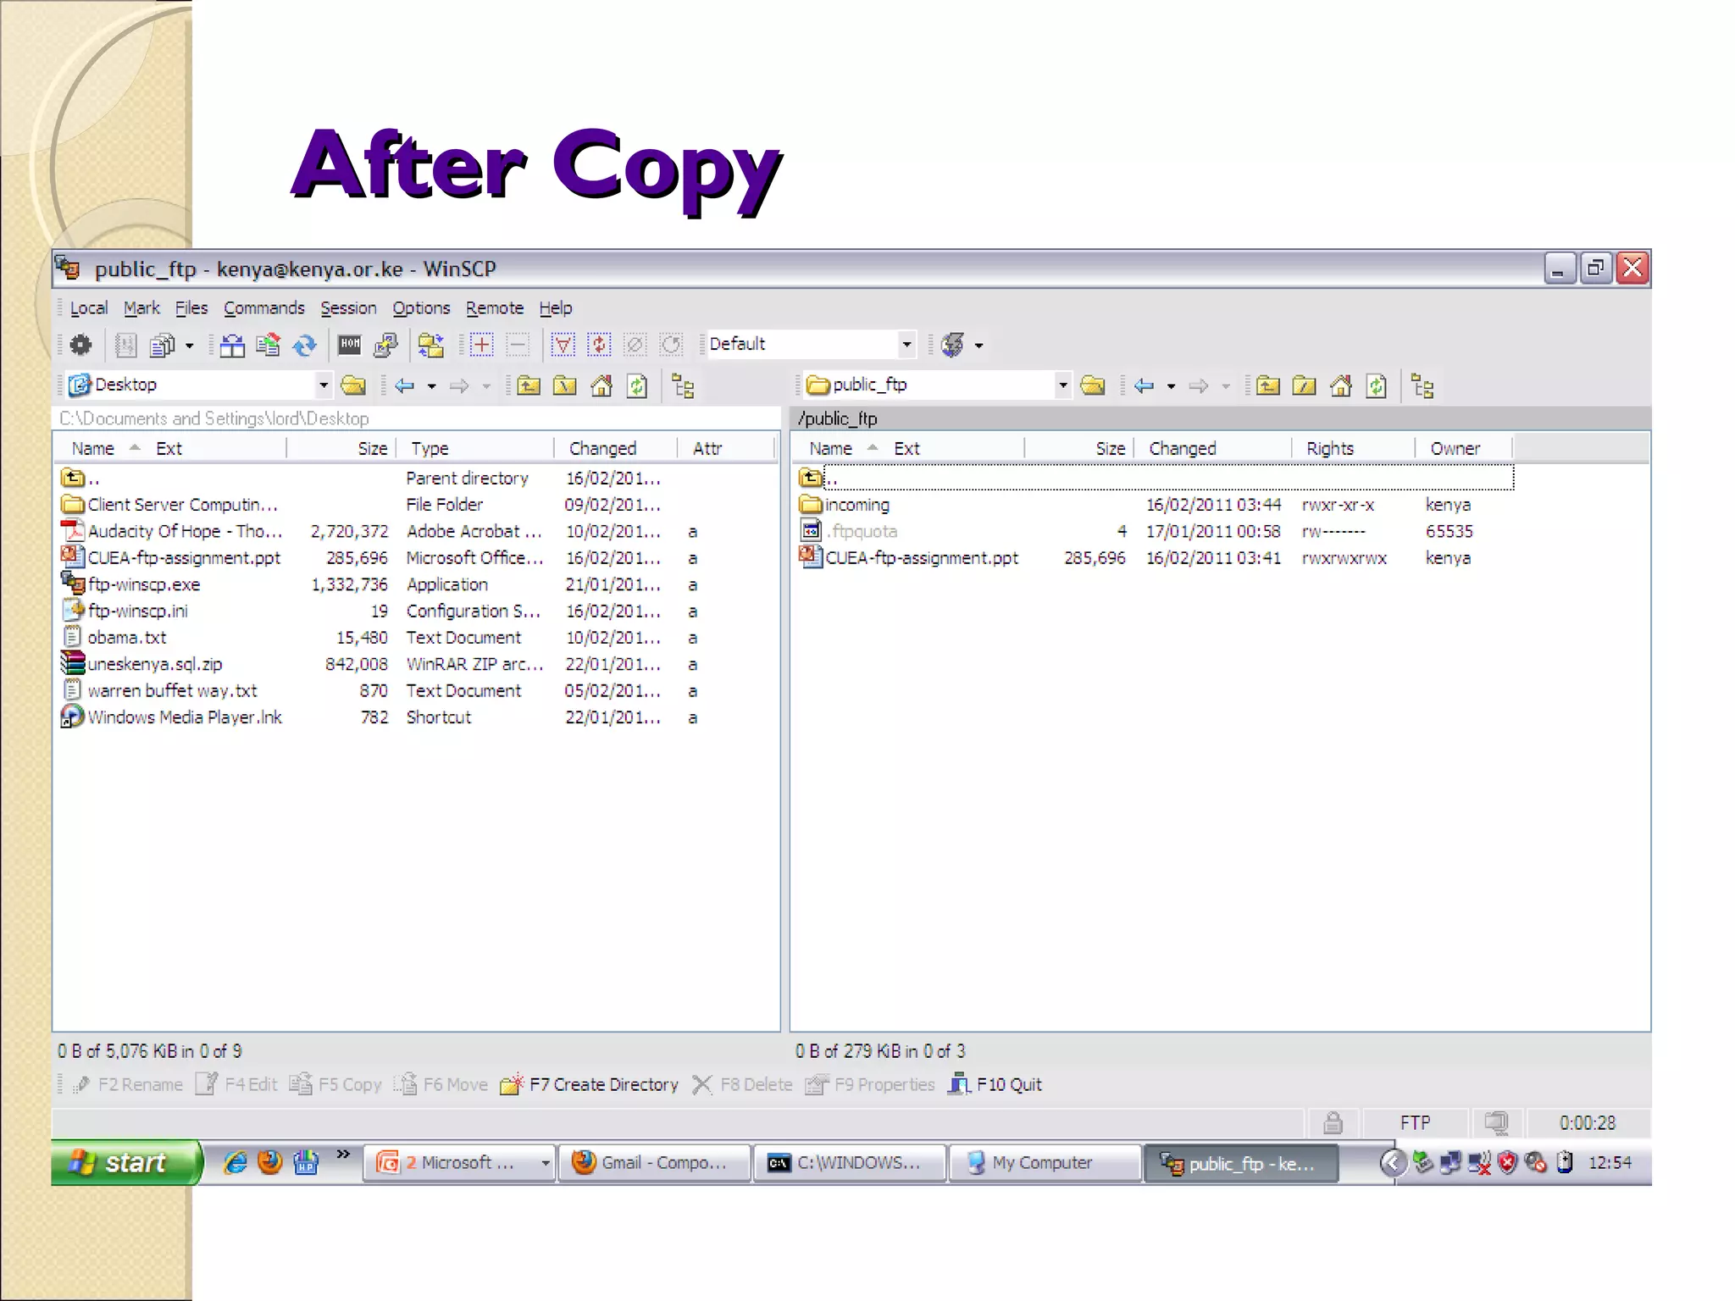Sort local panel by Type column
Image resolution: width=1735 pixels, height=1301 pixels.
coord(474,448)
